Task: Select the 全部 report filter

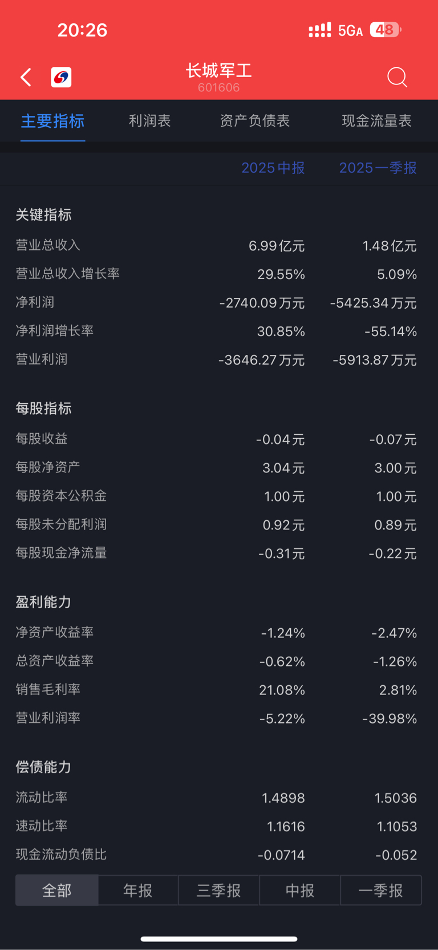Action: 57,890
